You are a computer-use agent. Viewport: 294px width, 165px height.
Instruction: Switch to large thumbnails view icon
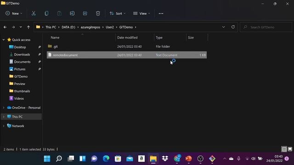coord(290,149)
